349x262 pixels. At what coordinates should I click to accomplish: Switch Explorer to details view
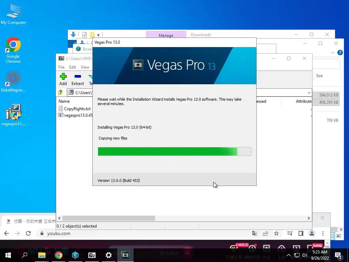click(x=333, y=236)
